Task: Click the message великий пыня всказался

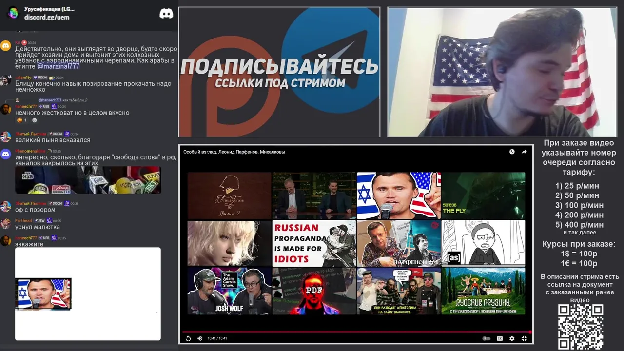Action: (53, 140)
